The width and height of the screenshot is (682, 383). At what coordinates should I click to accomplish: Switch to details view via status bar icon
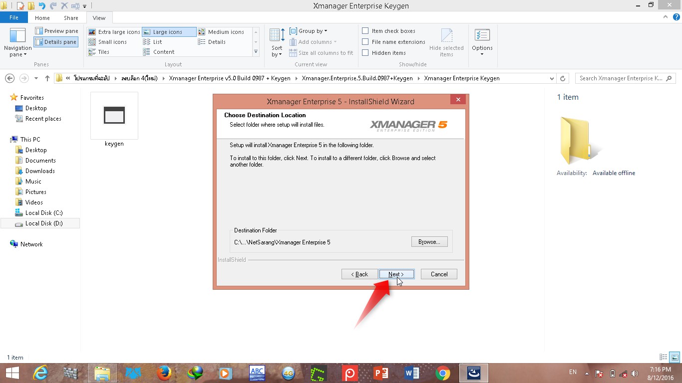click(x=664, y=357)
